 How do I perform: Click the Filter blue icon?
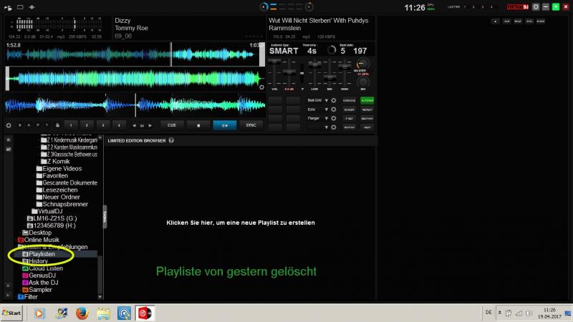(21, 297)
